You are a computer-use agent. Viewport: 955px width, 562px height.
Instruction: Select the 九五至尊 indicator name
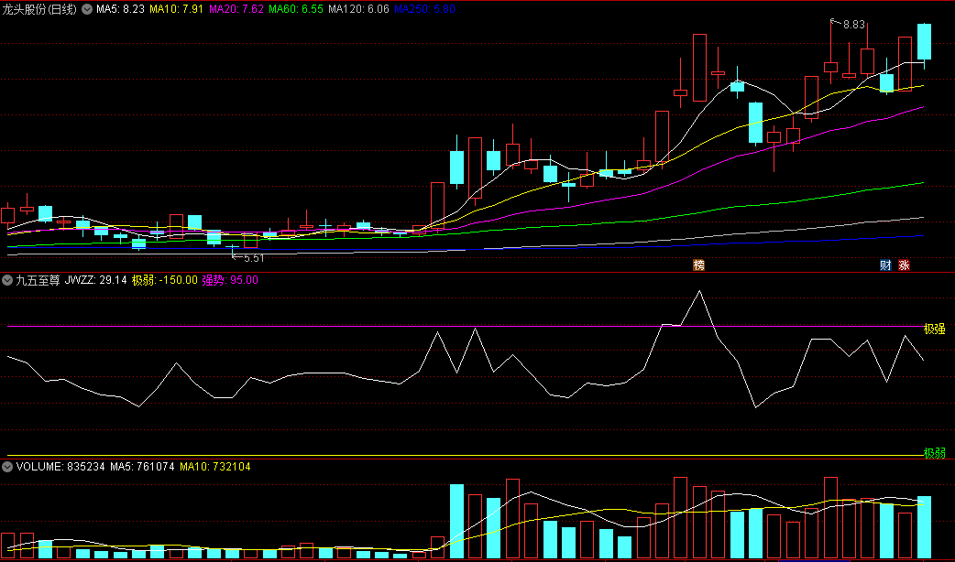(38, 280)
